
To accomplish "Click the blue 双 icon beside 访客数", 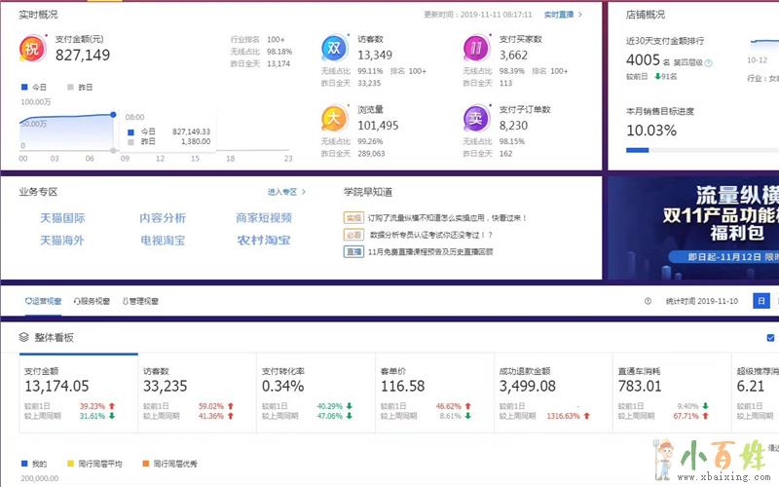I will pyautogui.click(x=334, y=49).
